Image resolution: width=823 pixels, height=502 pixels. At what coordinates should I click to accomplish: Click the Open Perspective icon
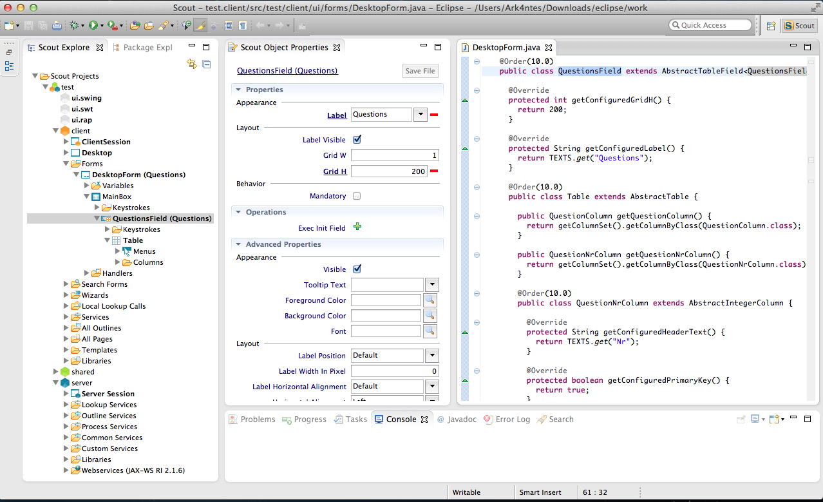click(x=771, y=26)
